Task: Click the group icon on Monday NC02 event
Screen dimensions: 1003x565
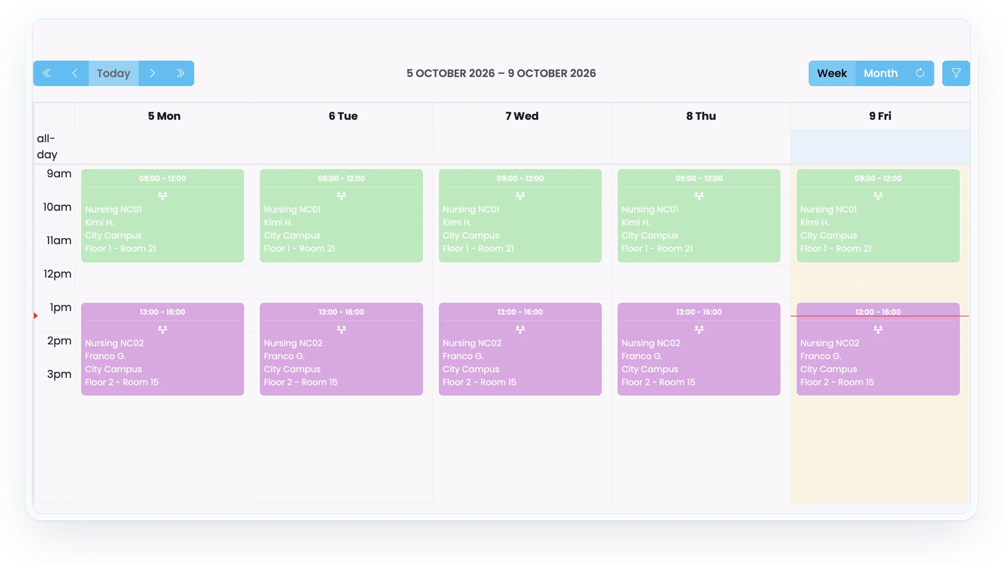Action: (163, 329)
